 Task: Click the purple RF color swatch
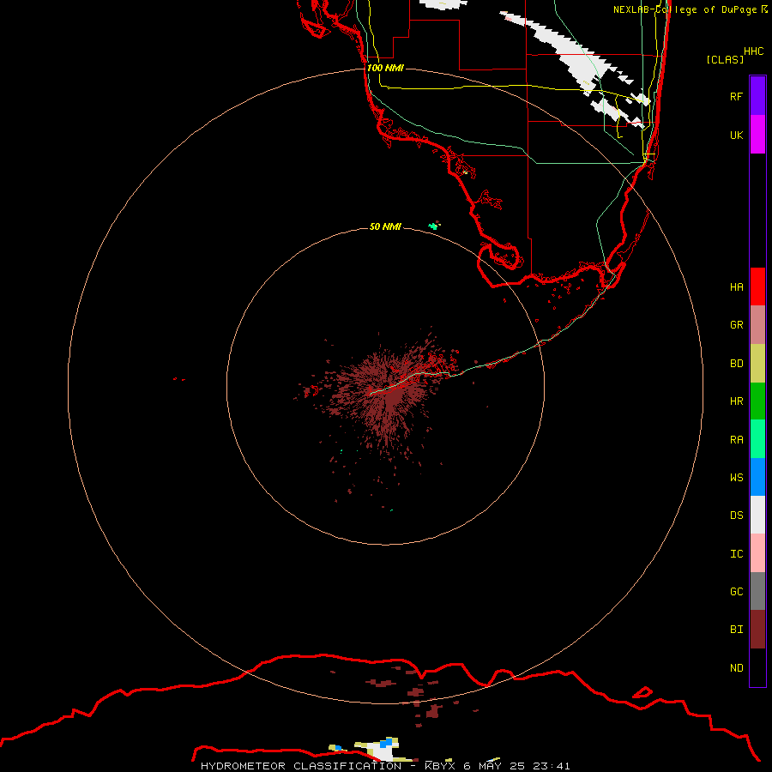point(757,96)
